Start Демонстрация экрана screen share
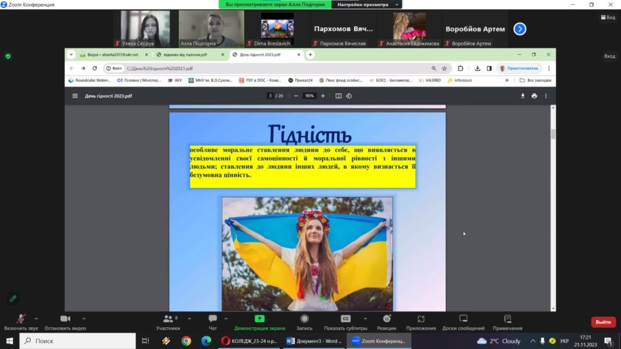 coord(260,322)
